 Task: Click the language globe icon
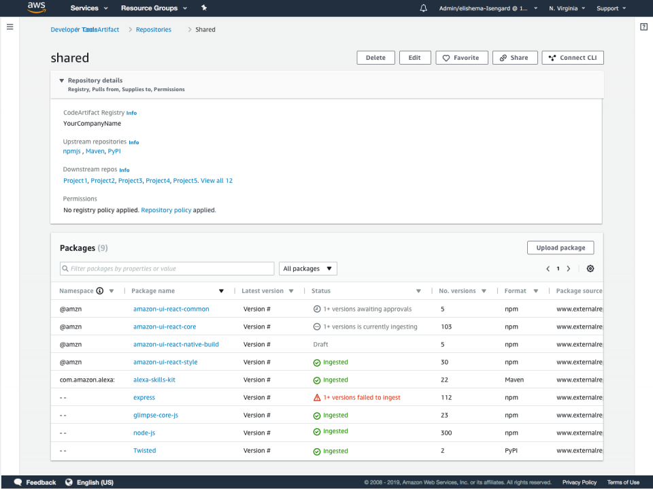(69, 482)
